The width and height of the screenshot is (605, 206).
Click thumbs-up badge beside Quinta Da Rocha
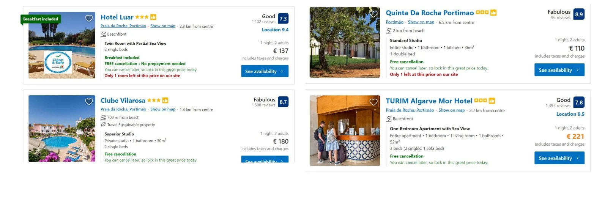[493, 13]
